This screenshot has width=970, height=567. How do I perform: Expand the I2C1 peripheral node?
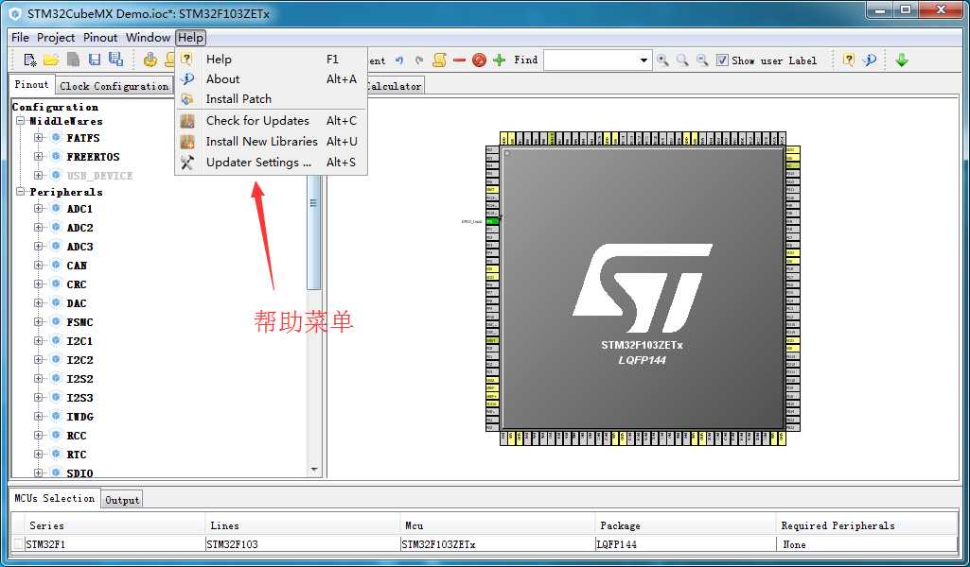pos(39,340)
